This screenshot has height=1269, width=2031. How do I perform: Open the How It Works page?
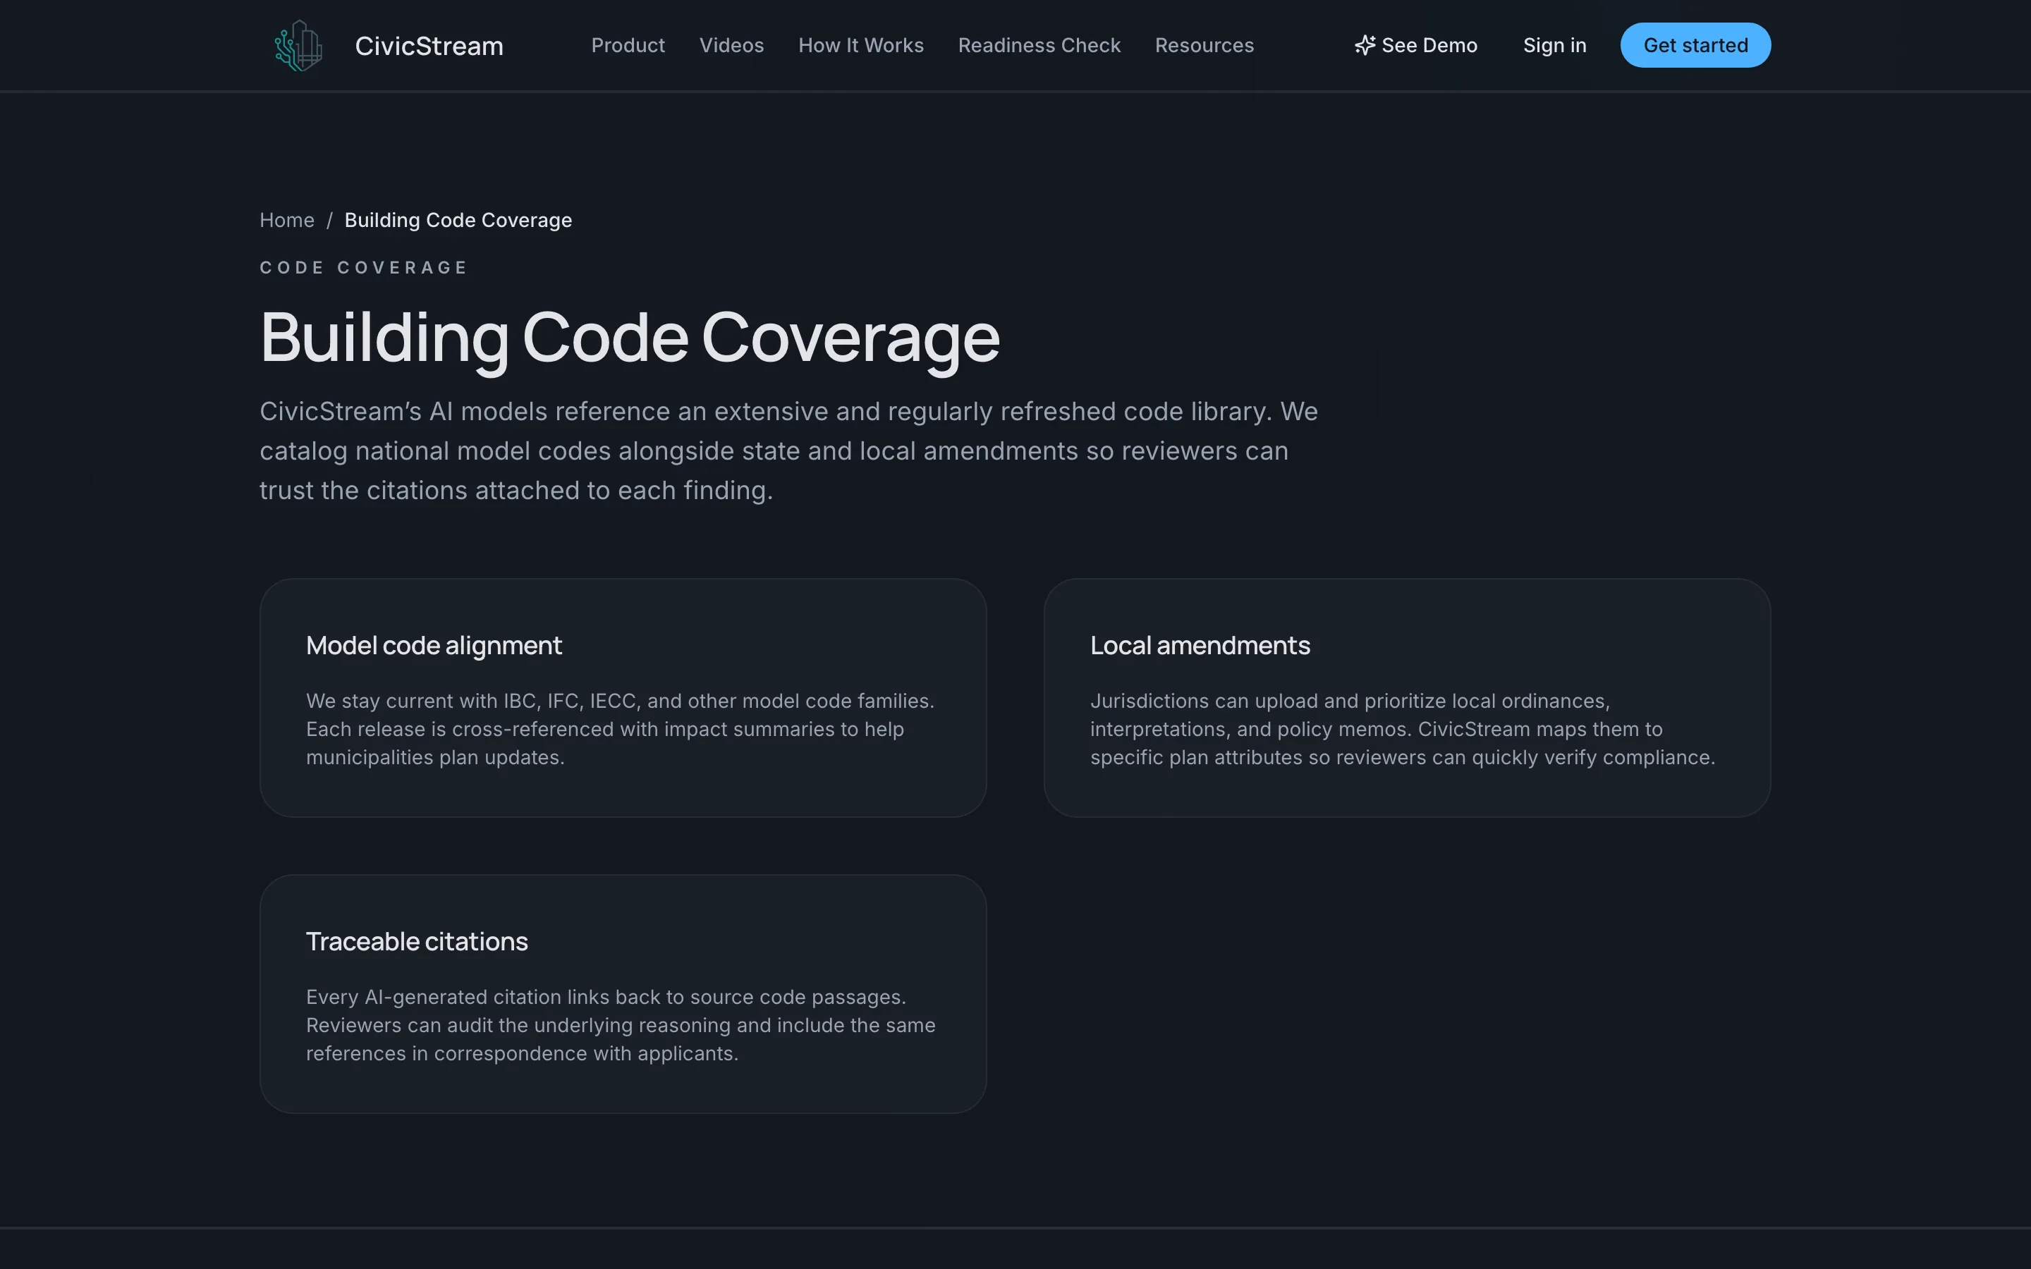click(860, 45)
